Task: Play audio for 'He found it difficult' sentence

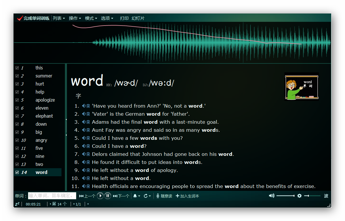Action: (84, 162)
